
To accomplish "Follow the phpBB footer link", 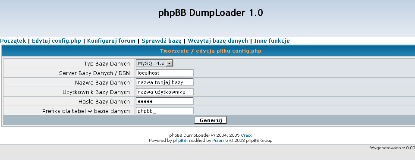I will click(179, 141).
